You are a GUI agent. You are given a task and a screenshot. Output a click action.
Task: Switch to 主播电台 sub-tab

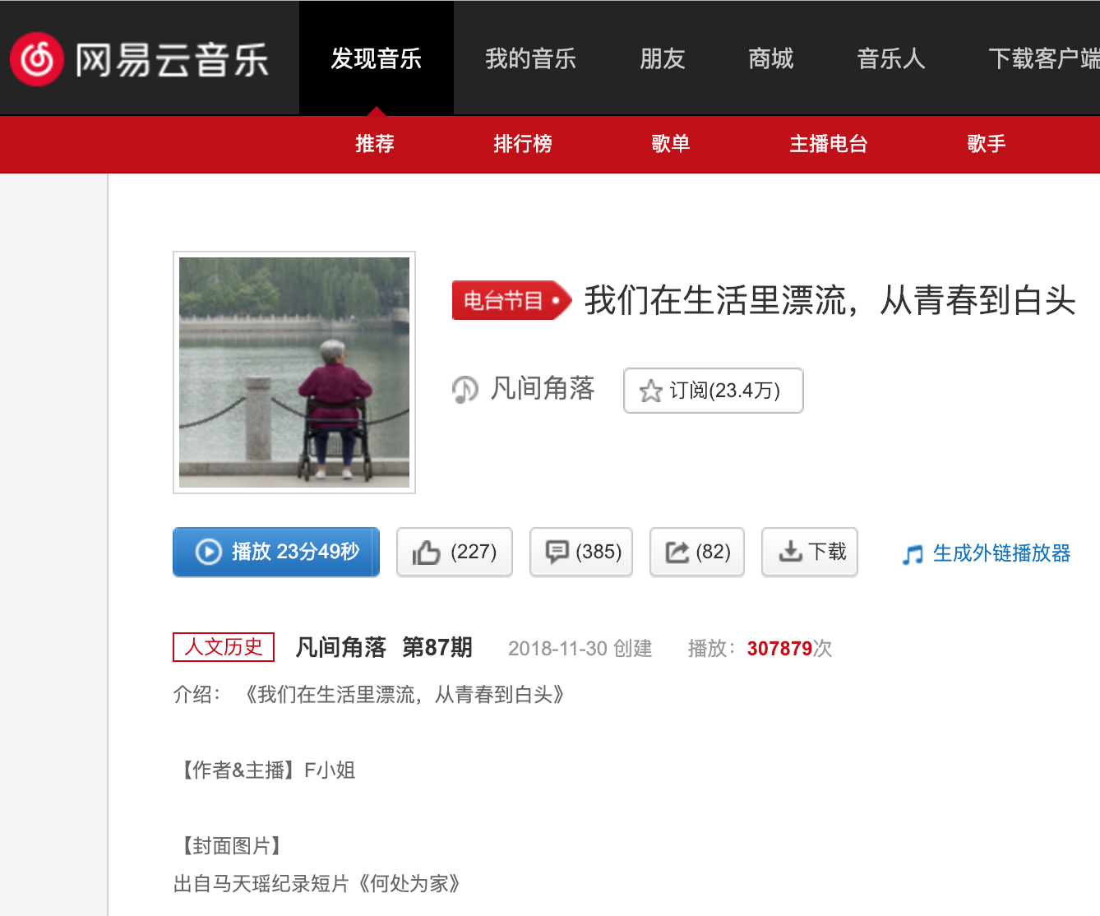click(x=829, y=144)
